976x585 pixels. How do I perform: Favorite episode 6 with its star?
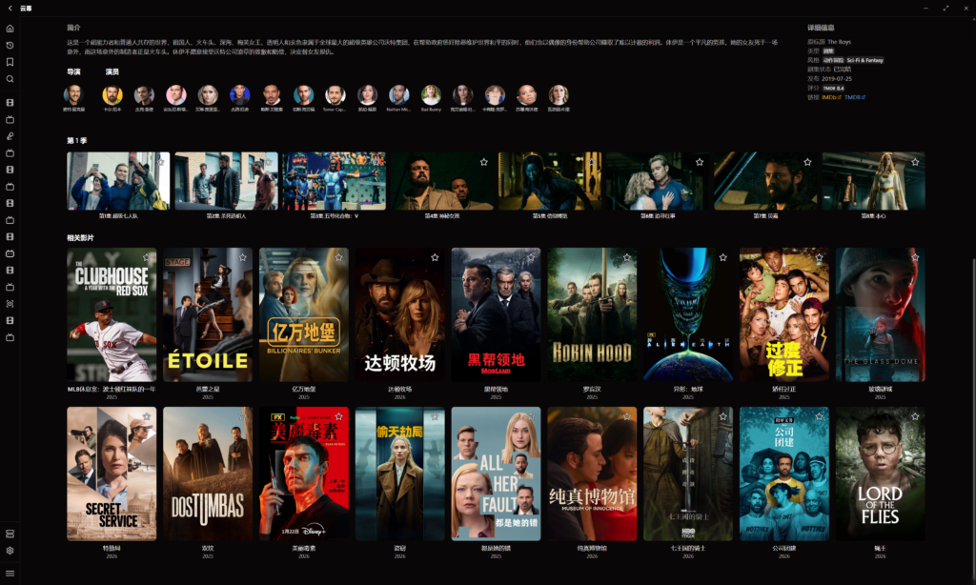700,162
